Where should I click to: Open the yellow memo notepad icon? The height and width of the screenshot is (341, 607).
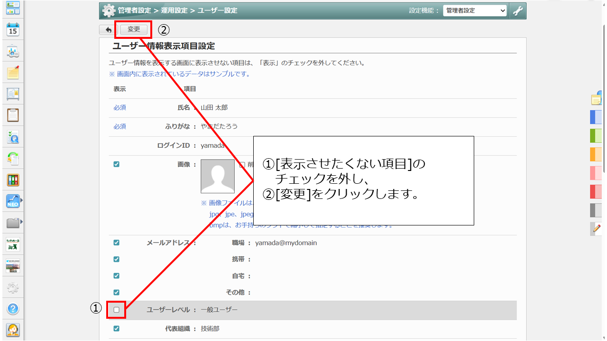(13, 72)
